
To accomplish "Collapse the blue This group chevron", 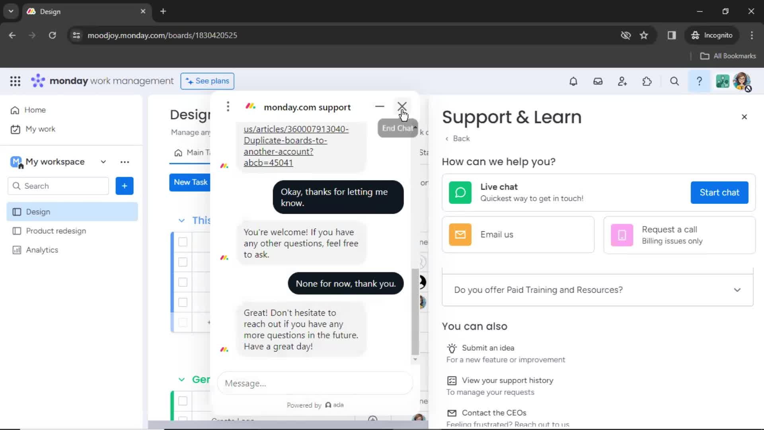I will tap(181, 221).
